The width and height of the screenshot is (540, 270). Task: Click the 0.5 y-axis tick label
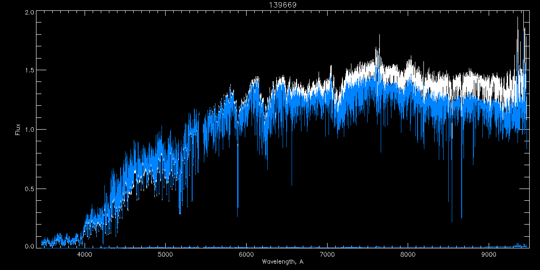click(x=30, y=188)
